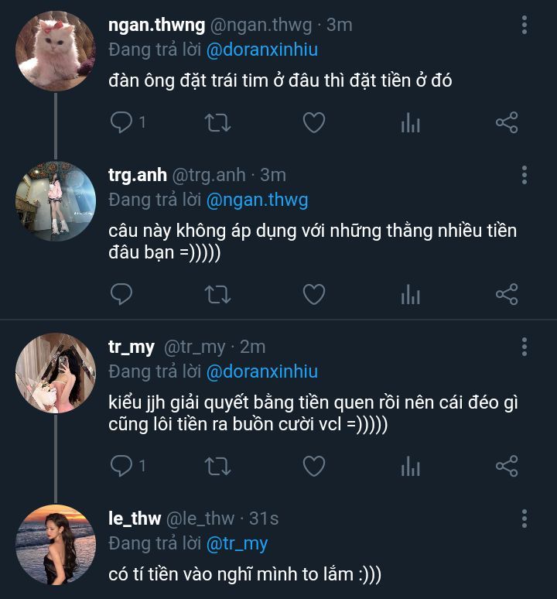Screen dimensions: 557x599
Task: Share trg.anh's tweet
Action: pyautogui.click(x=506, y=294)
